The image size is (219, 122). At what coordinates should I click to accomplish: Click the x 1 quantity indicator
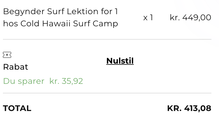148,18
